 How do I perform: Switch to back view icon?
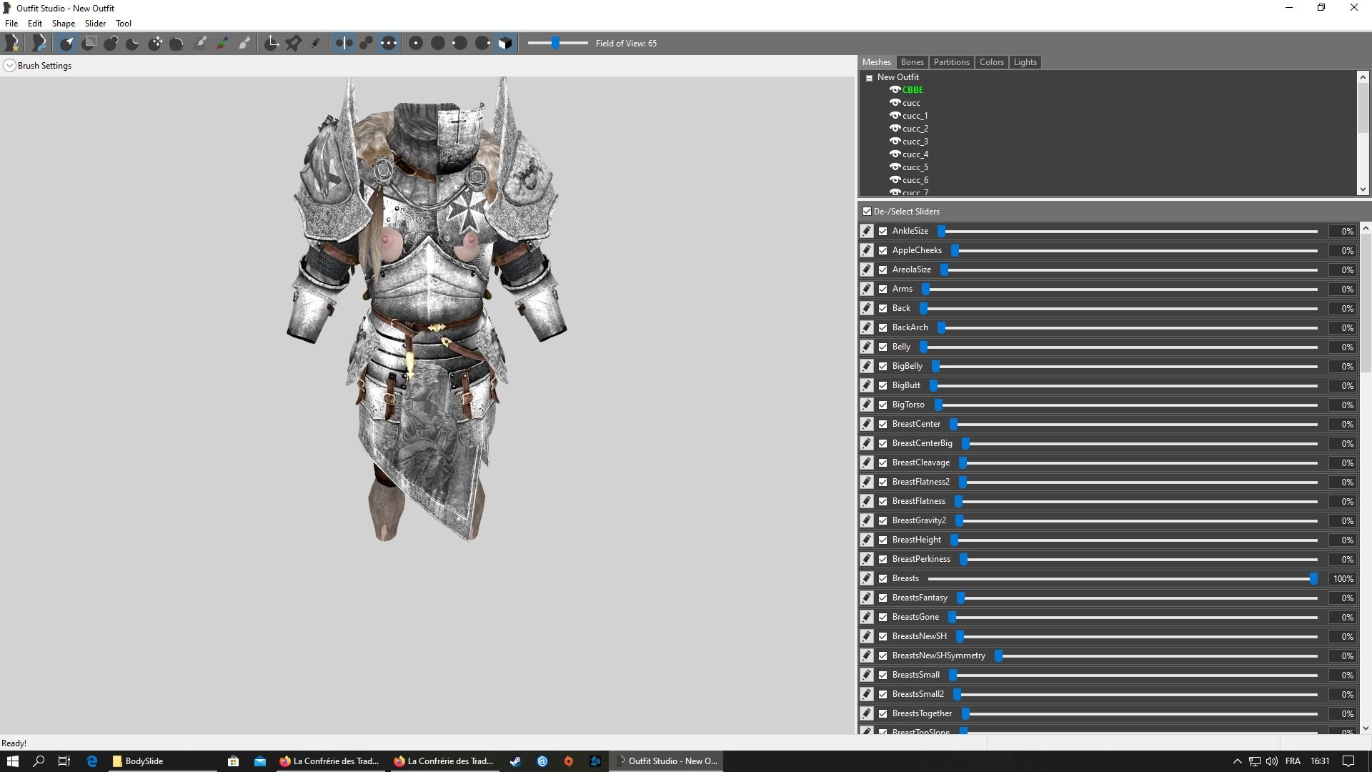click(x=438, y=44)
